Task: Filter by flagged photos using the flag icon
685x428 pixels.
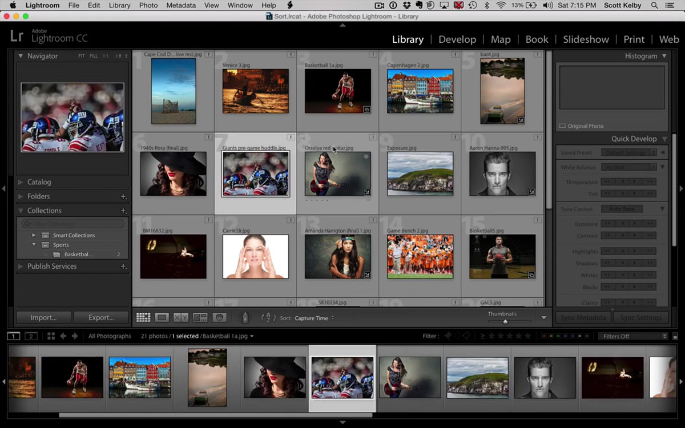Action: (x=448, y=336)
